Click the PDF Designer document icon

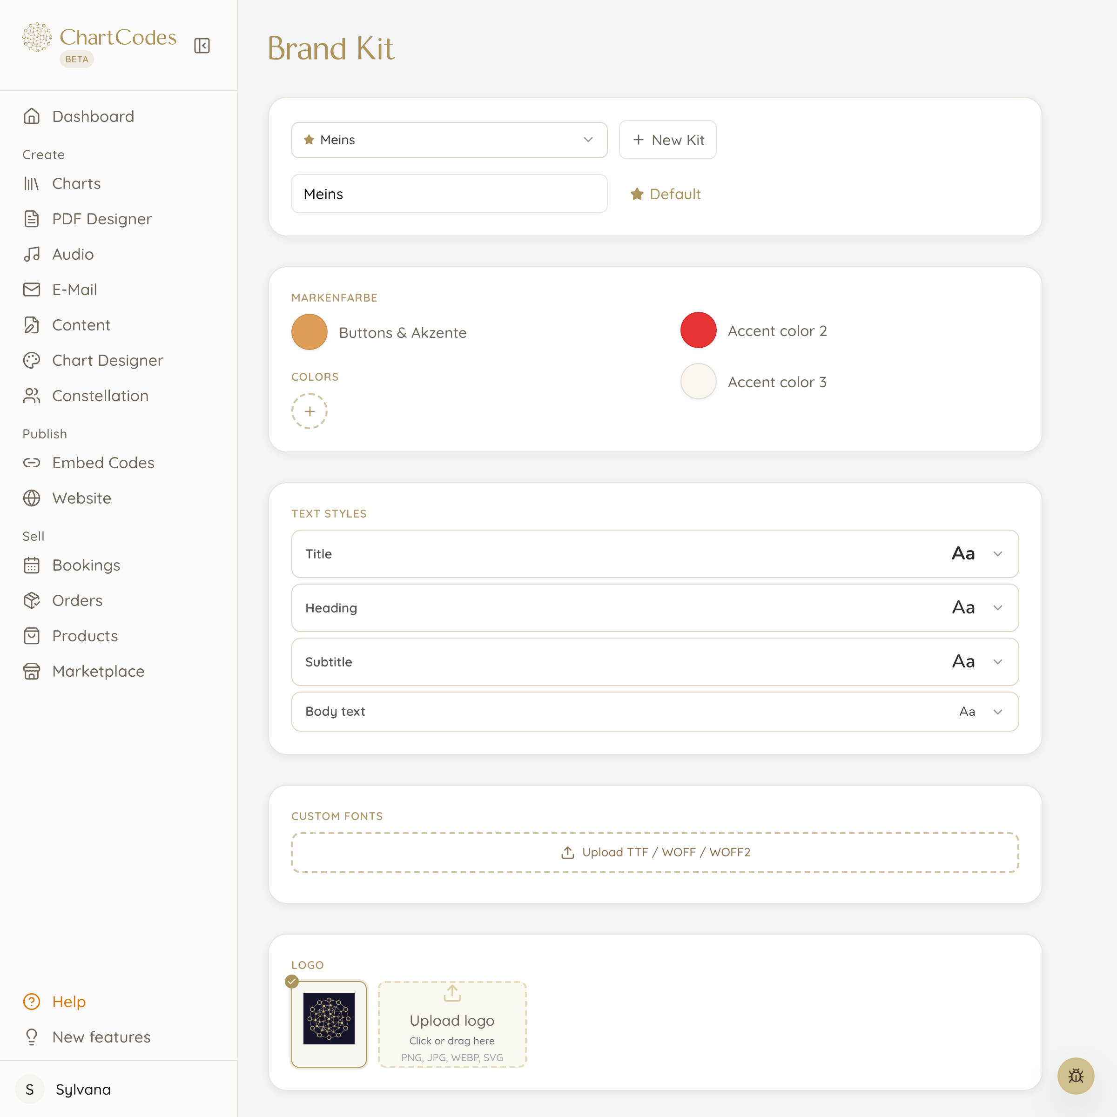[32, 219]
